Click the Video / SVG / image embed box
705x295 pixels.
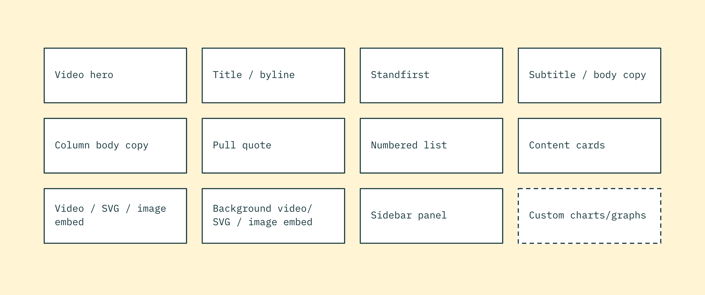[115, 216]
